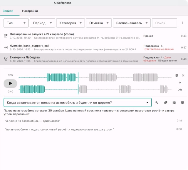Focus the Поиск search field
Viewport: 188px width, 170px height.
pyautogui.click(x=164, y=23)
